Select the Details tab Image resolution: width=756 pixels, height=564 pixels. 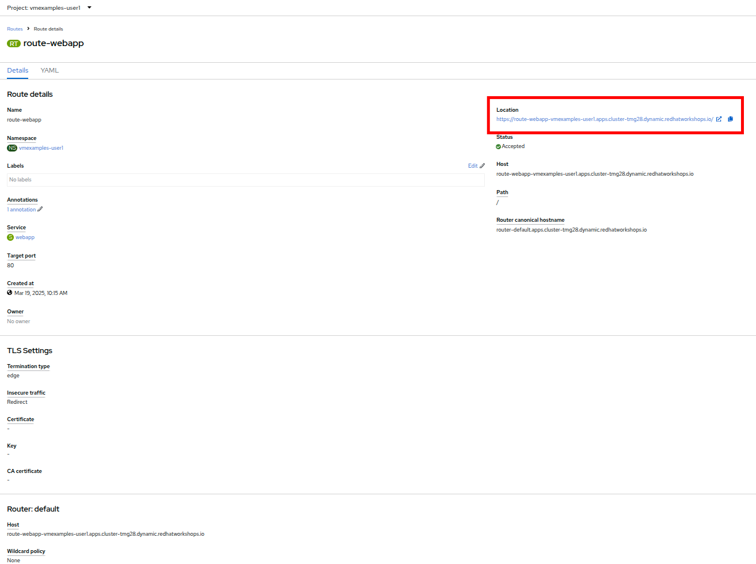[17, 70]
